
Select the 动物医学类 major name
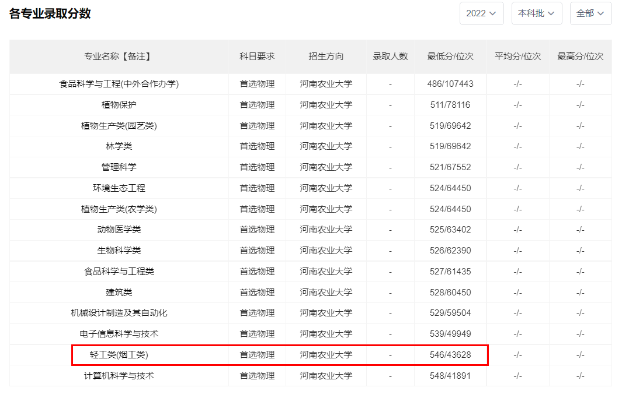click(119, 230)
